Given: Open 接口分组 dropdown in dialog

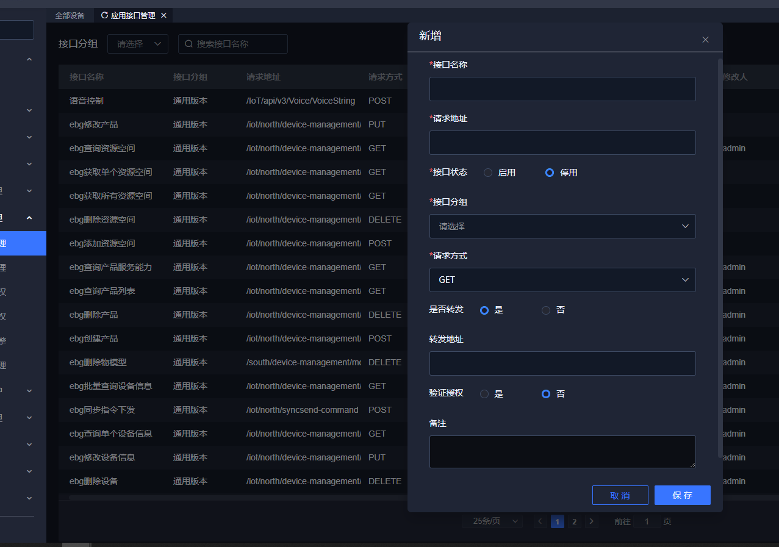Looking at the screenshot, I should 562,226.
